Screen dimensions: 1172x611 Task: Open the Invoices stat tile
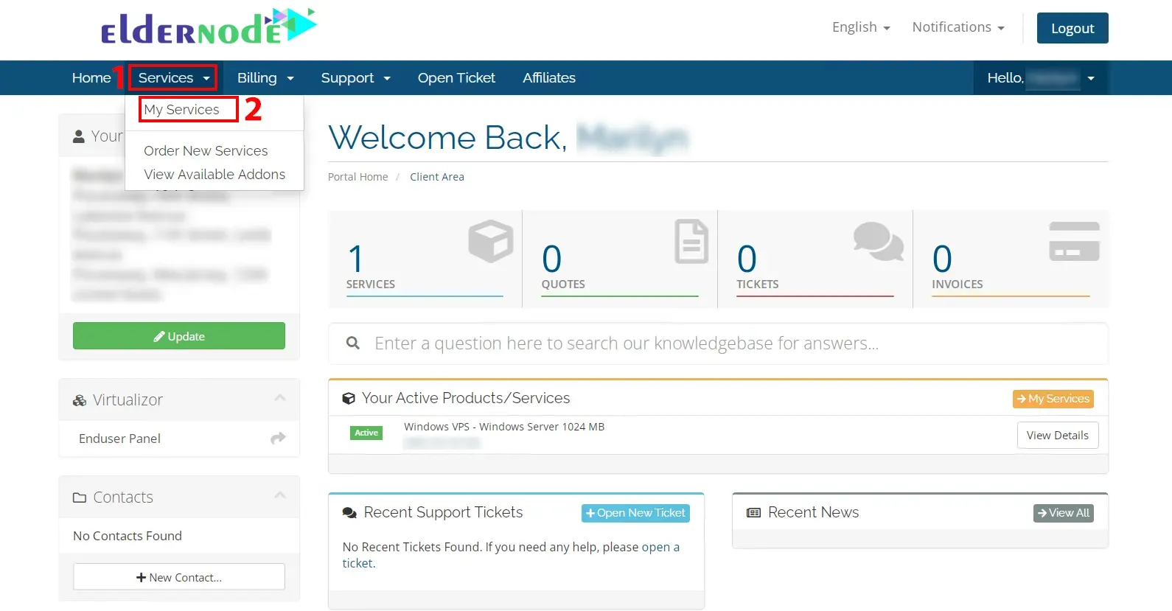pos(1011,259)
